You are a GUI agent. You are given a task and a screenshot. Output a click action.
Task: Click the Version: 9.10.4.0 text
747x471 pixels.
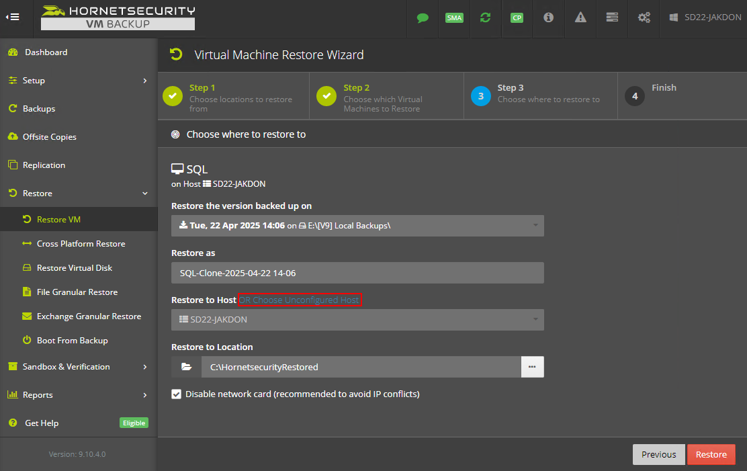tap(77, 454)
